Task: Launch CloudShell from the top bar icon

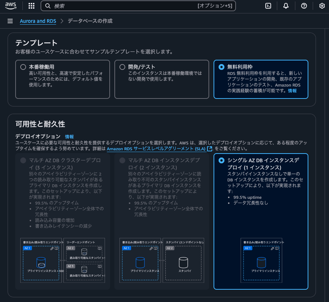Action: pyautogui.click(x=268, y=6)
